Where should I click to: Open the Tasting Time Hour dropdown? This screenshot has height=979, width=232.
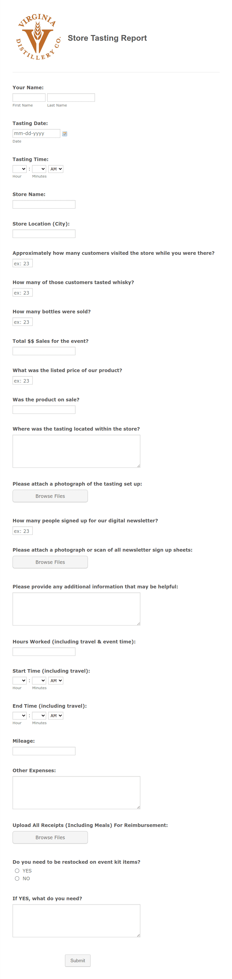(x=20, y=169)
